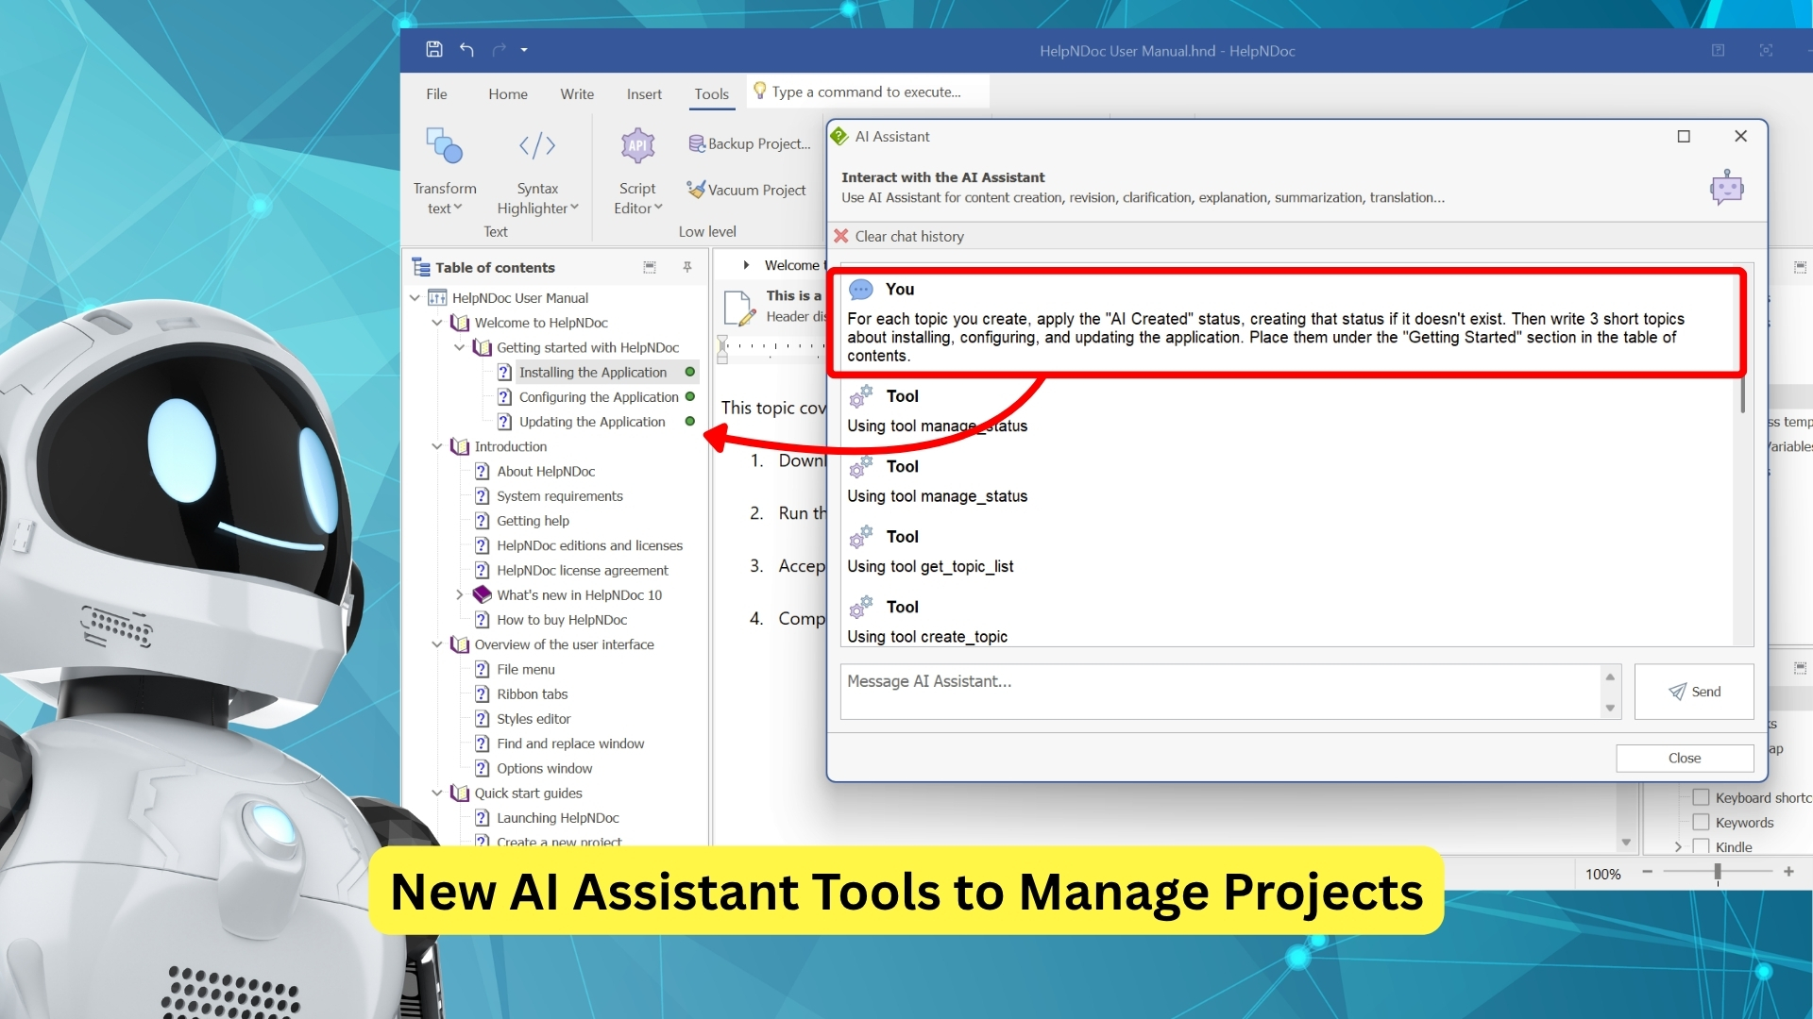The image size is (1813, 1019).
Task: Select How to buy HelpNDoc topic
Action: [x=562, y=620]
